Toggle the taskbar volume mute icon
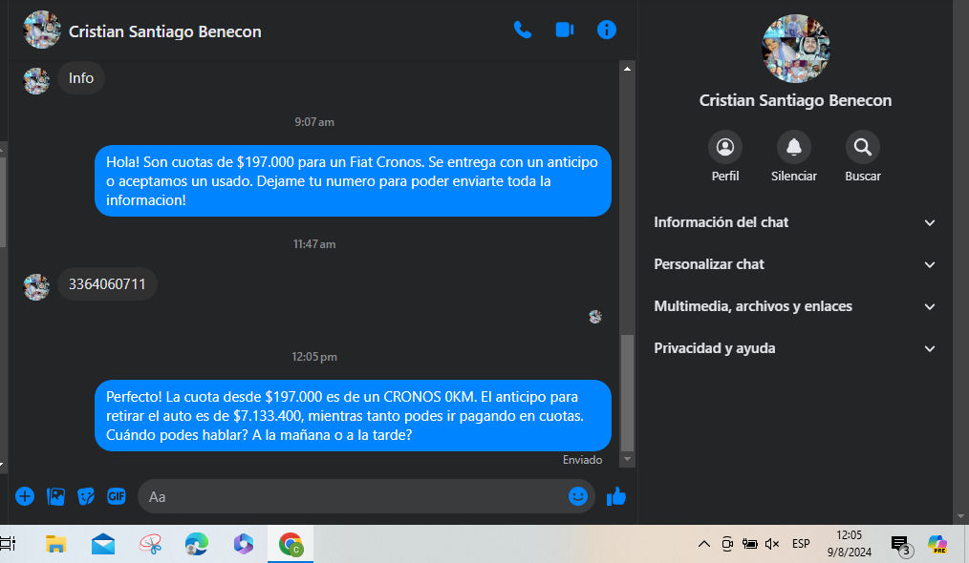Image resolution: width=969 pixels, height=563 pixels. pyautogui.click(x=772, y=544)
